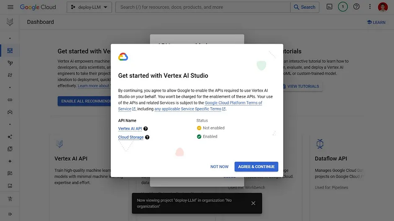Click the Google Cloud logo
Image resolution: width=394 pixels, height=221 pixels.
tap(38, 7)
